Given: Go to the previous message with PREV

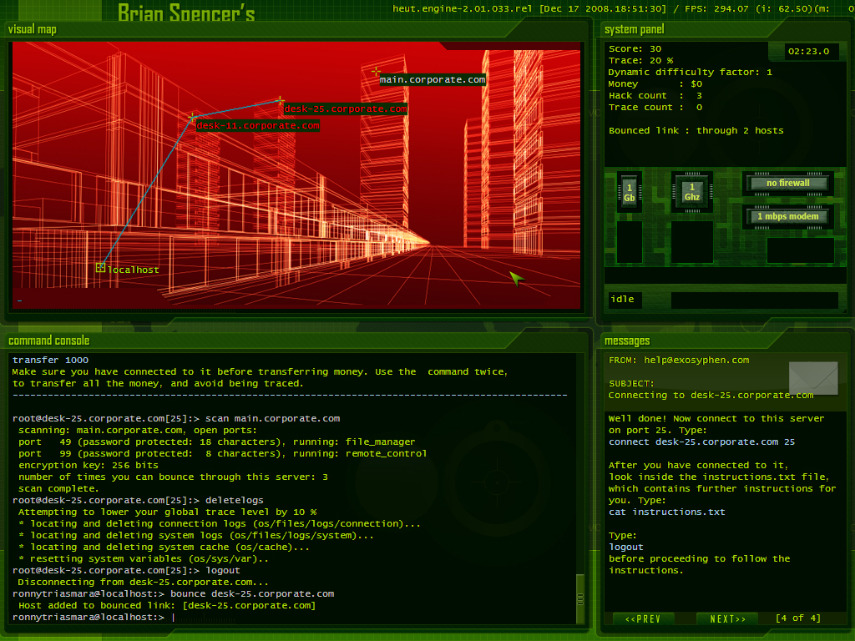Looking at the screenshot, I should pos(643,618).
